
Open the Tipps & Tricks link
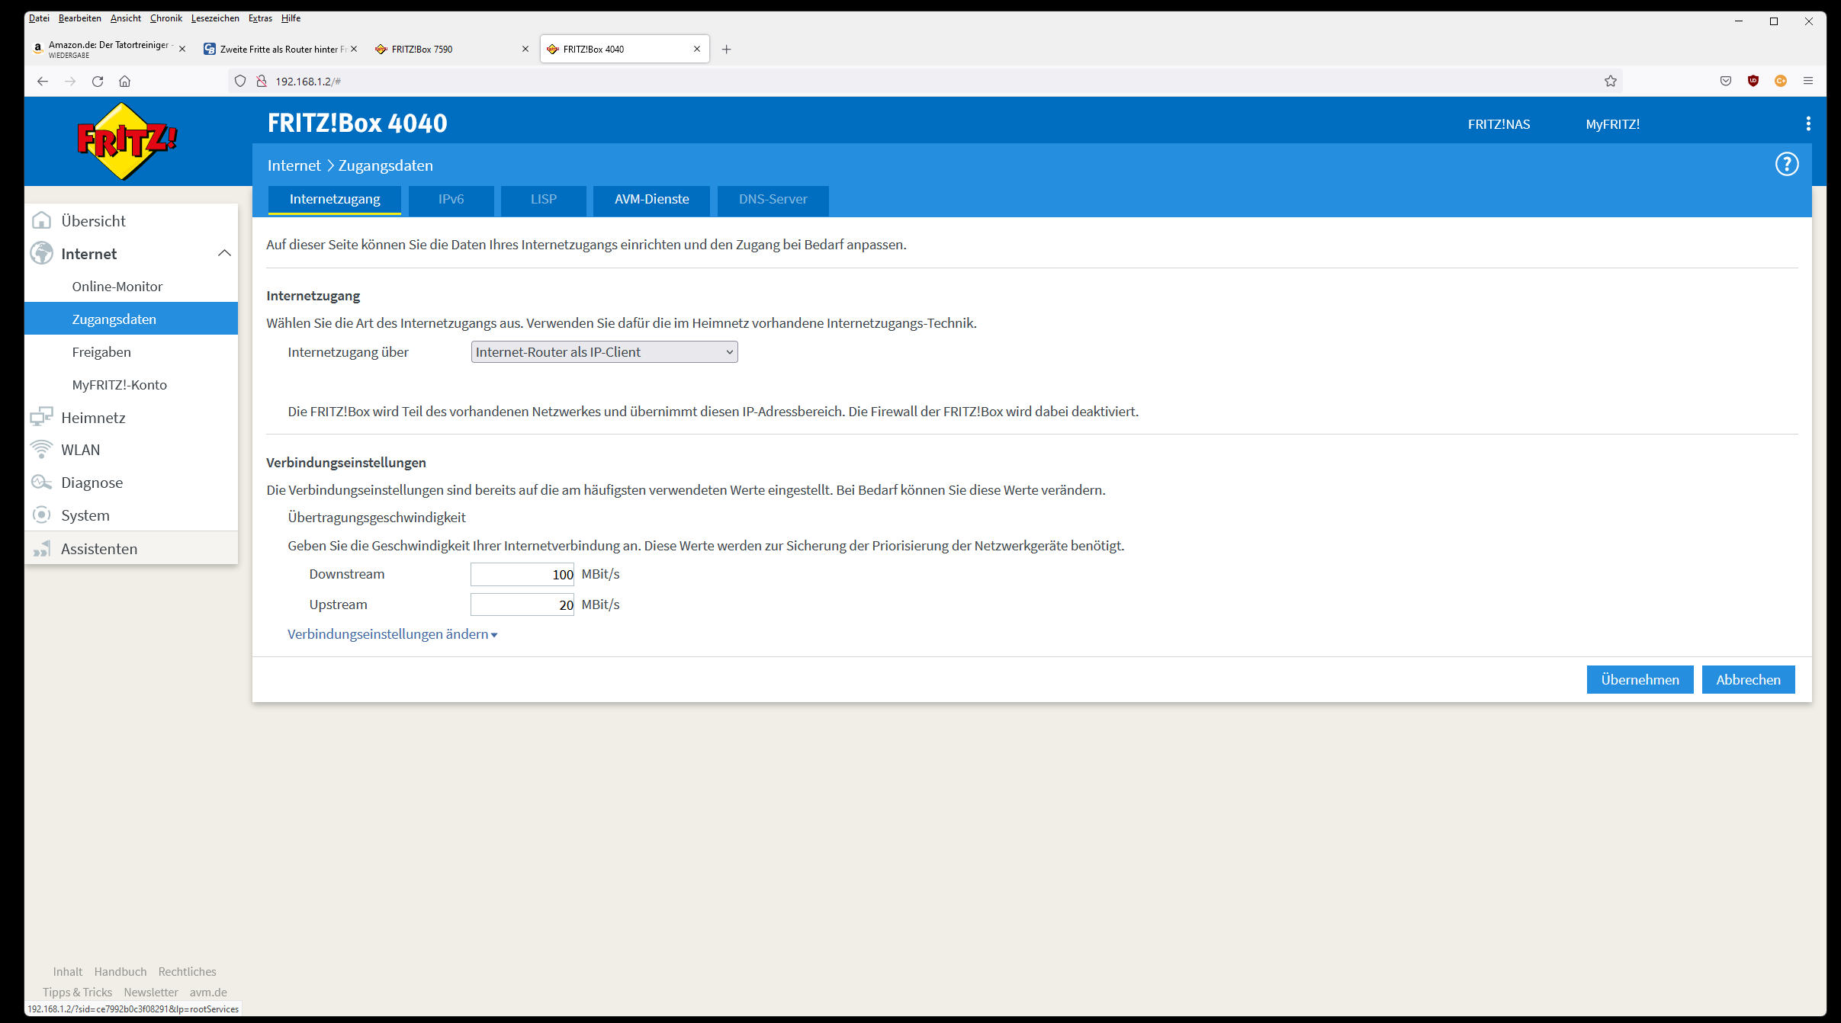click(77, 993)
